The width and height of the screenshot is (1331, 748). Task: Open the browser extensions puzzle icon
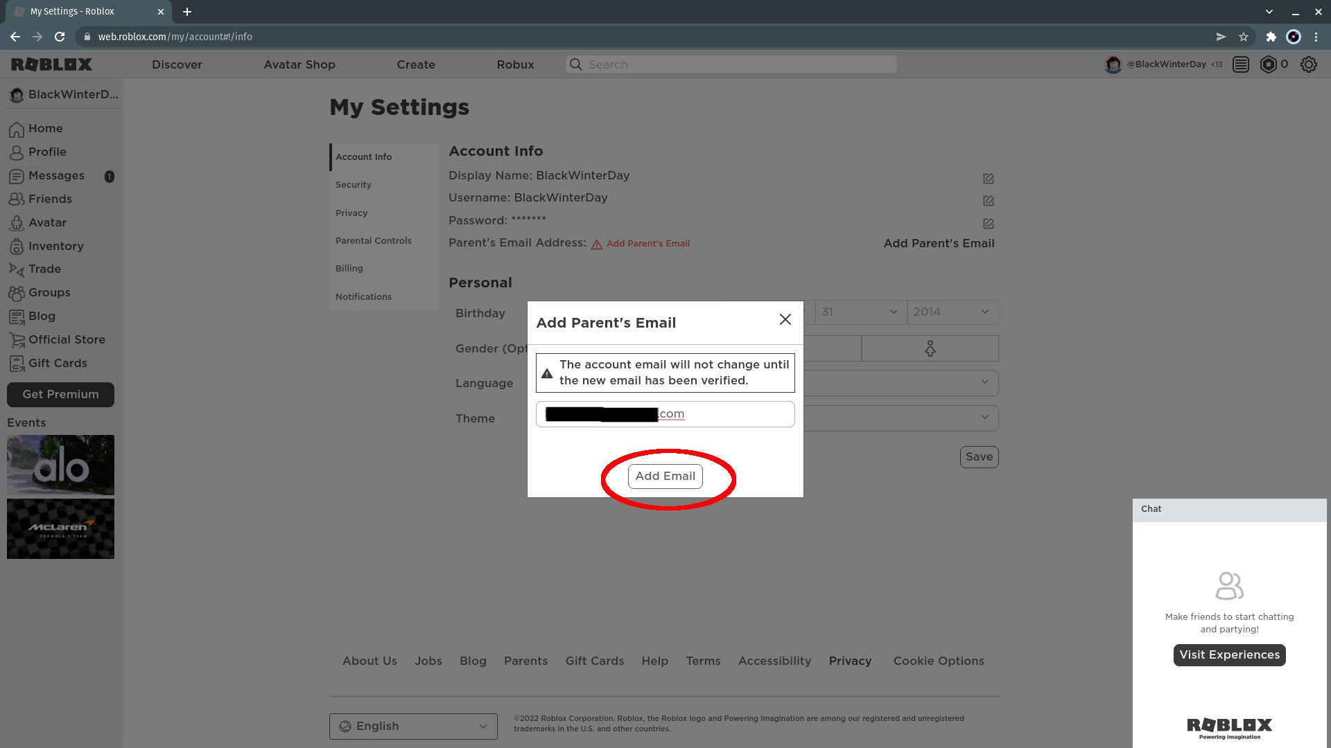coord(1271,37)
